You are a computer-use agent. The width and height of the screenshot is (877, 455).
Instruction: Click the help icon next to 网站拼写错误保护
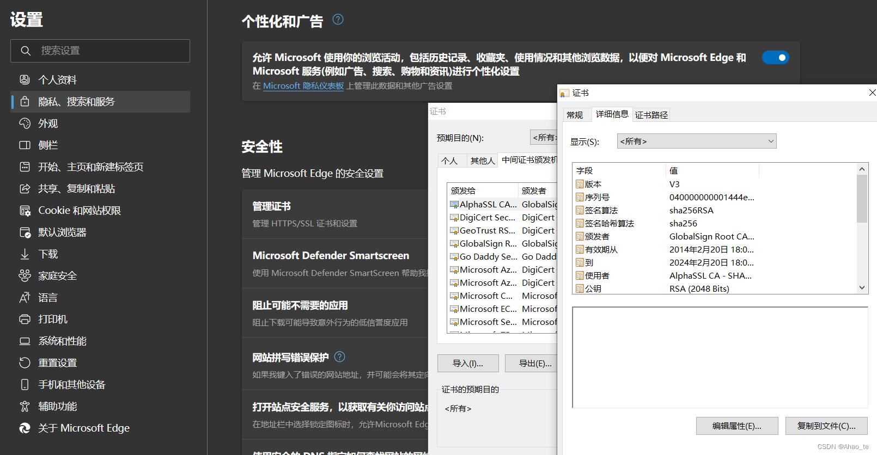click(339, 357)
